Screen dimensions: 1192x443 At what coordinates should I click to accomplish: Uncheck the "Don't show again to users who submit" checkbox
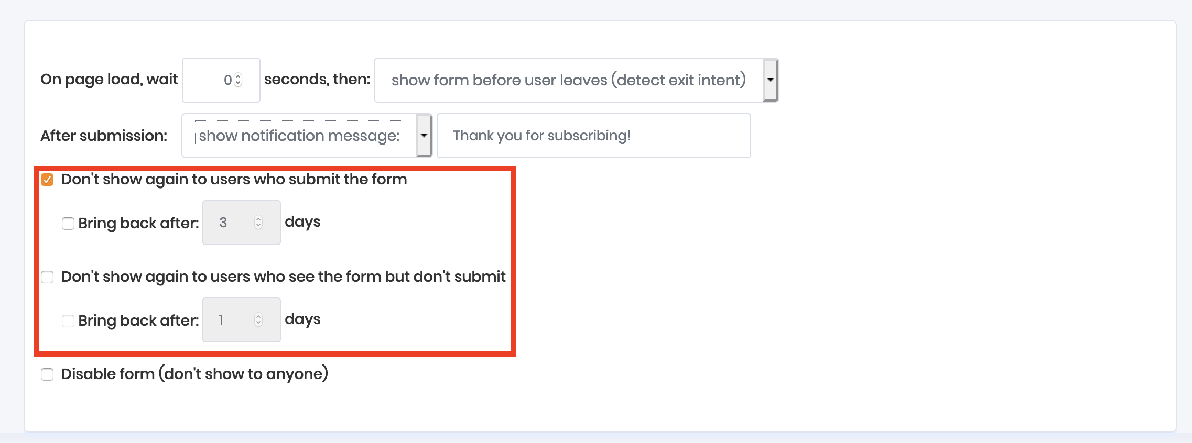pos(47,180)
